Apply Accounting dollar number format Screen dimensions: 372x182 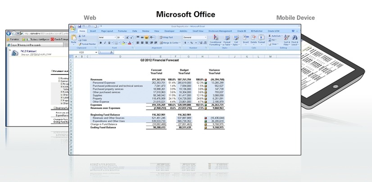(185, 43)
